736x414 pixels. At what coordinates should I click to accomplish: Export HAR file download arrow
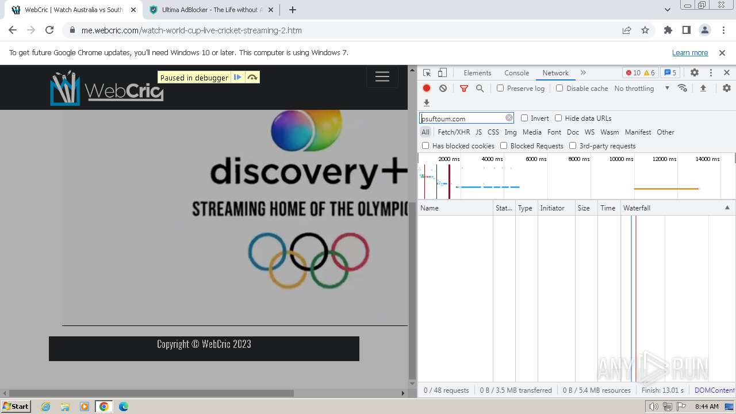pyautogui.click(x=427, y=103)
